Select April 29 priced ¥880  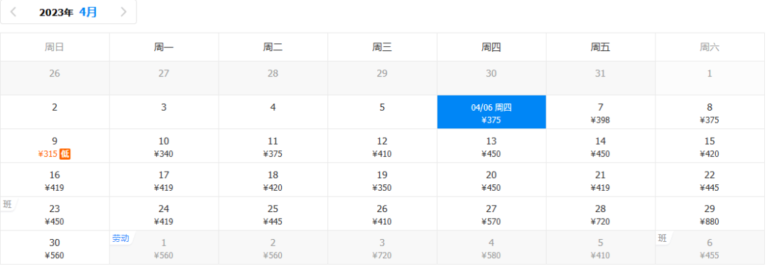(709, 214)
